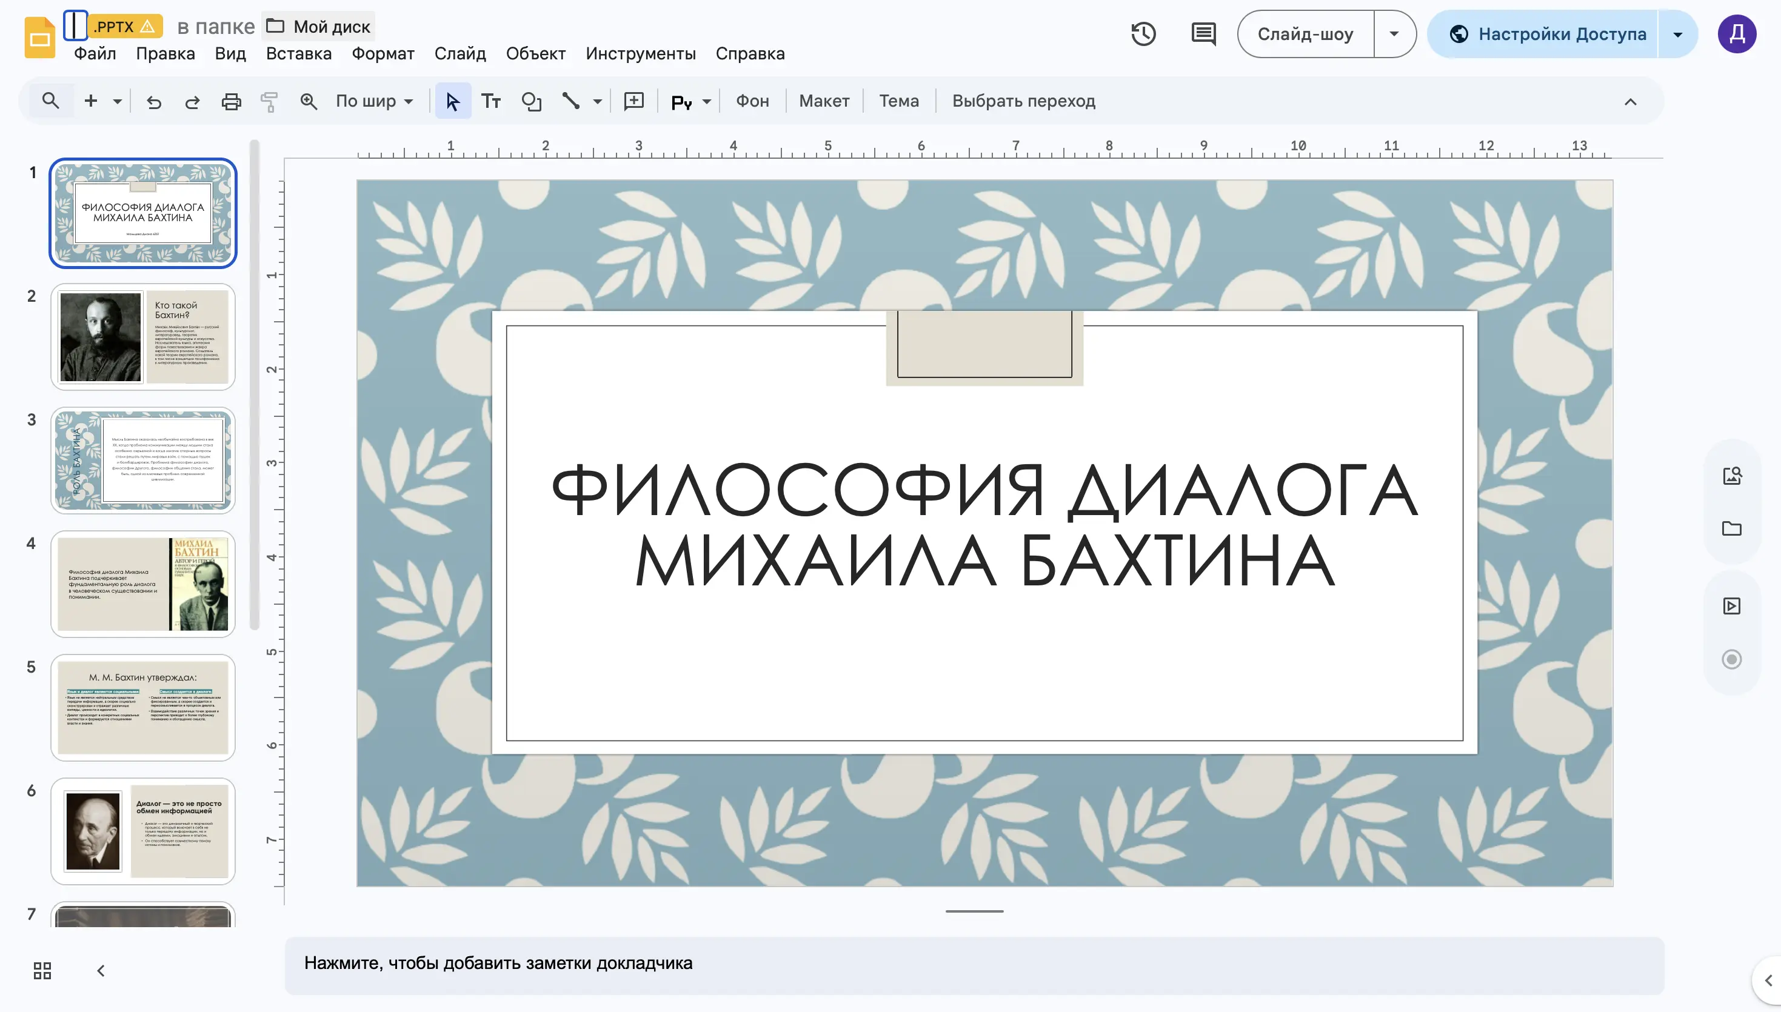Click the Слайд-шоу button
This screenshot has height=1012, width=1781.
pyautogui.click(x=1305, y=33)
